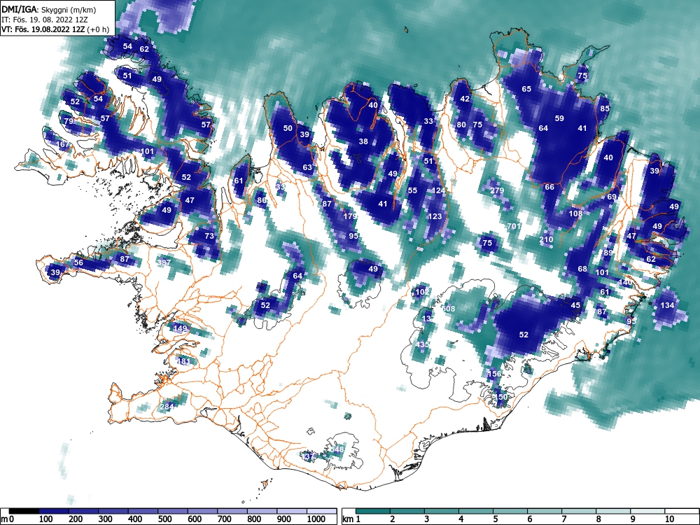Viewport: 700px width, 525px height.
Task: Click the visibility value 123 on the map
Action: tap(435, 216)
